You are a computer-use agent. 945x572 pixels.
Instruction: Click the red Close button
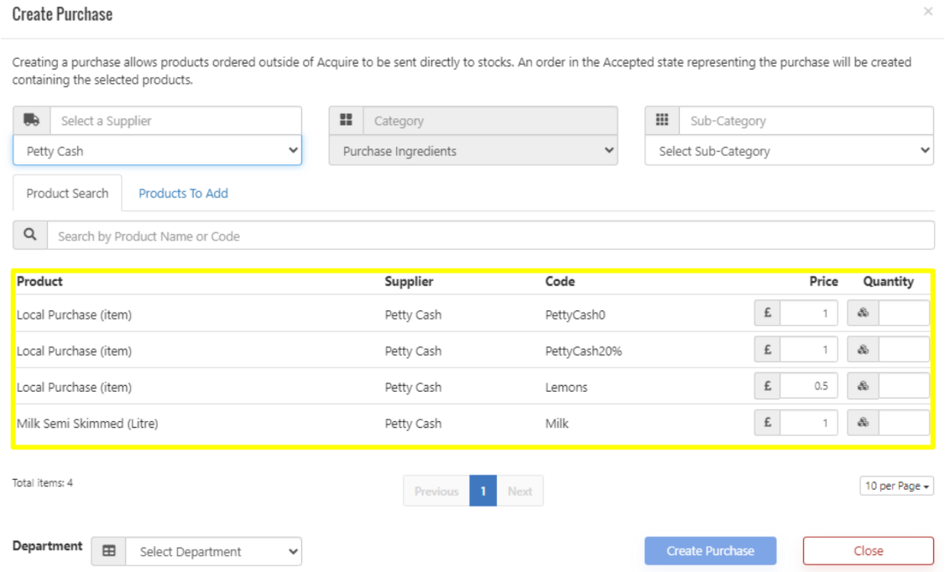coord(868,551)
